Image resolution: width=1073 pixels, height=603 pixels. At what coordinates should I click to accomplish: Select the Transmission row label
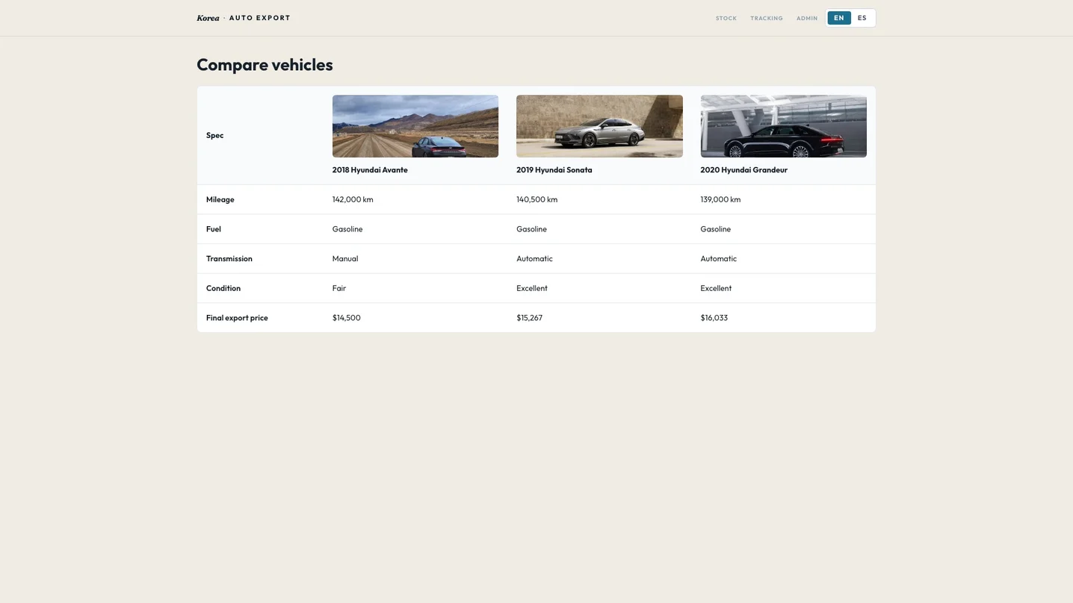(x=229, y=259)
